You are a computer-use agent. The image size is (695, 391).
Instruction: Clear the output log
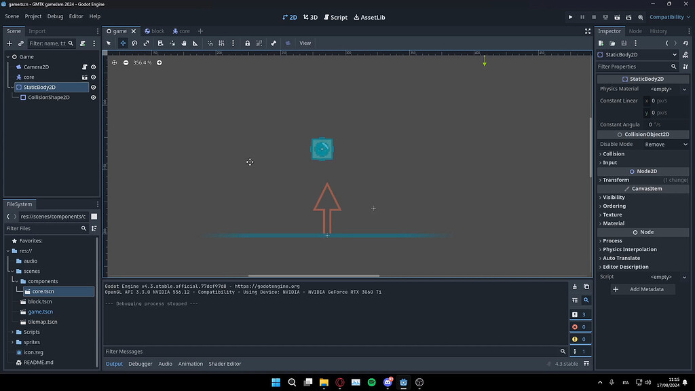(575, 287)
